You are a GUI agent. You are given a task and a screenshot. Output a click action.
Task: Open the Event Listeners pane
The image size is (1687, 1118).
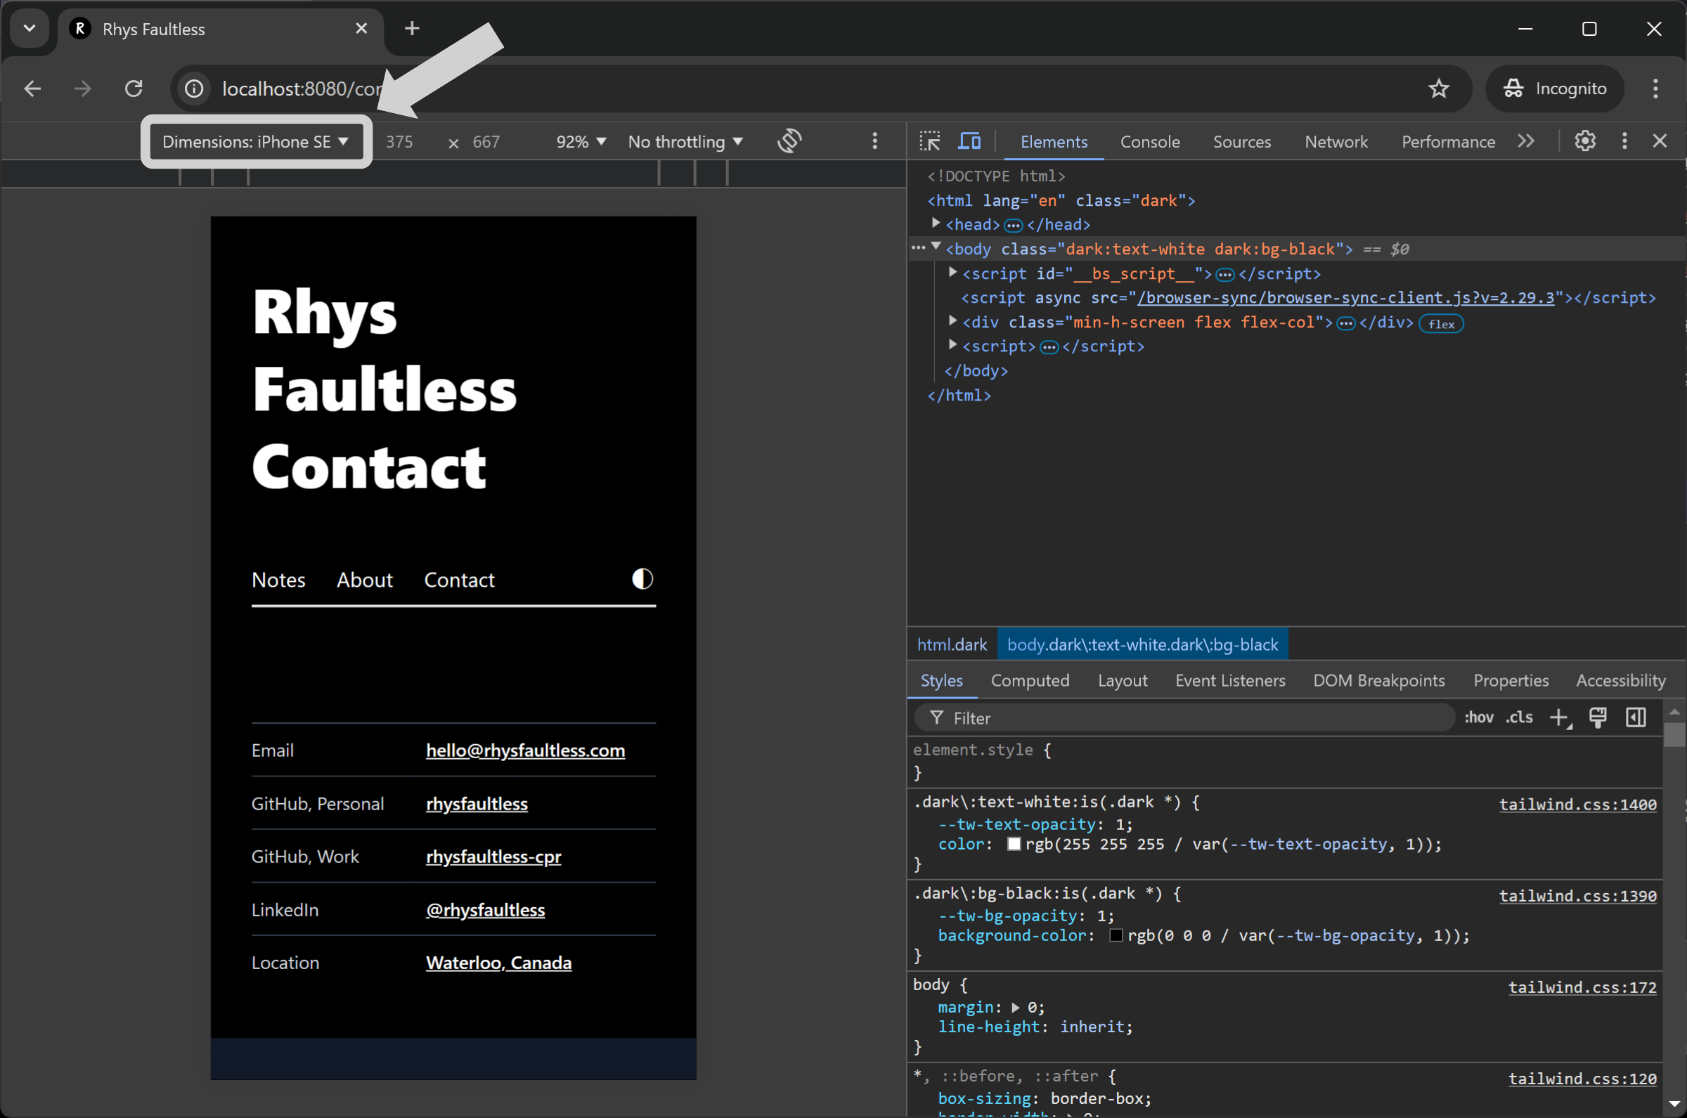pyautogui.click(x=1230, y=680)
